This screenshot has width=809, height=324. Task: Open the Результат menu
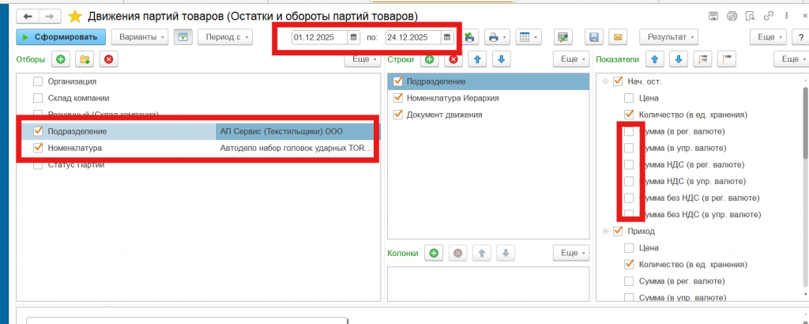pos(672,36)
